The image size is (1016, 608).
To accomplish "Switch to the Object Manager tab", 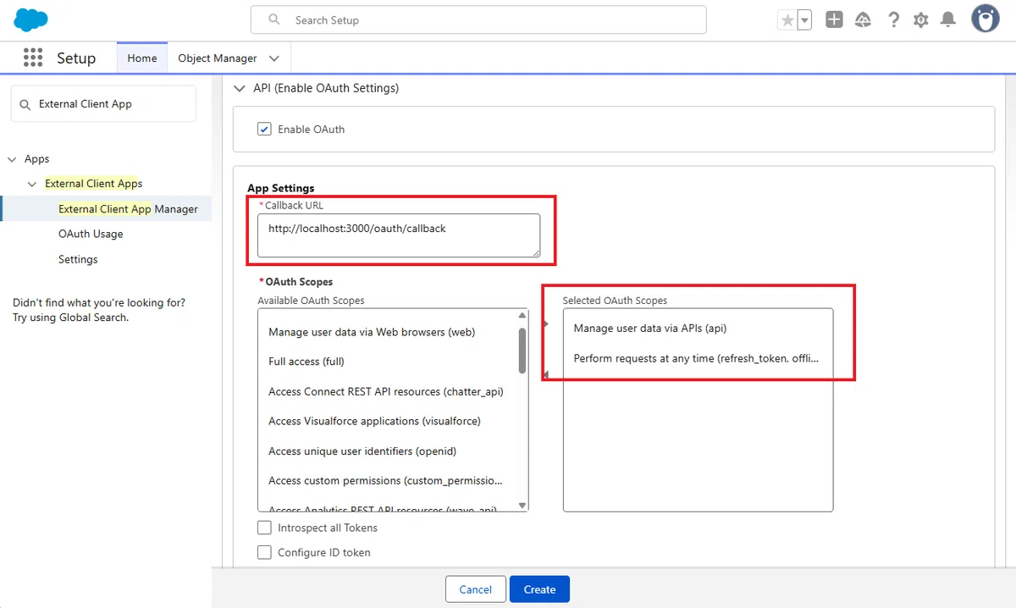I will [x=218, y=58].
